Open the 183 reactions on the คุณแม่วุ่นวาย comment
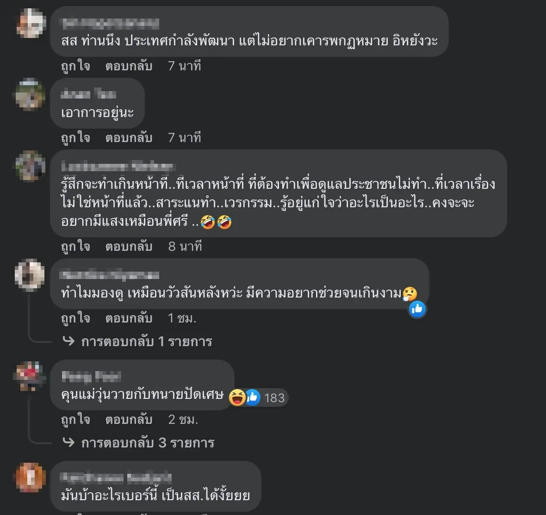The image size is (546, 515). tap(274, 397)
